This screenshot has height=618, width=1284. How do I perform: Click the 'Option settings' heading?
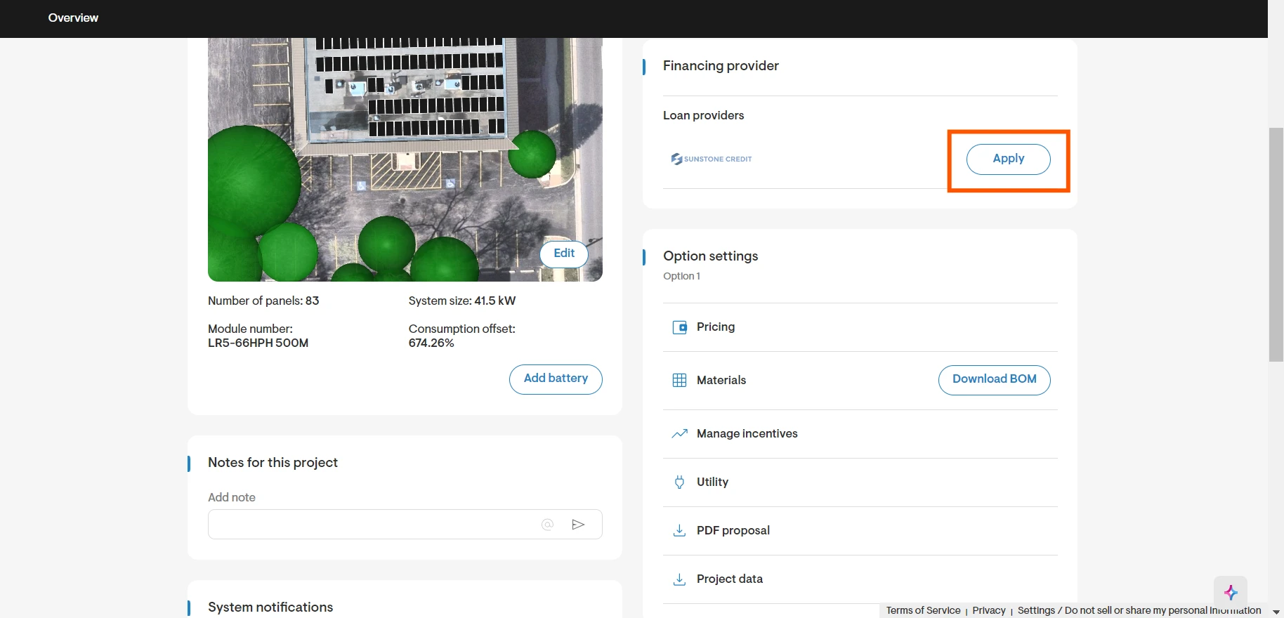711,256
